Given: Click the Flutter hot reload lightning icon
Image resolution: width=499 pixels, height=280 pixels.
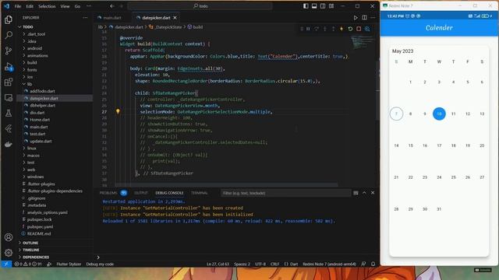Looking at the screenshot, I should (342, 29).
